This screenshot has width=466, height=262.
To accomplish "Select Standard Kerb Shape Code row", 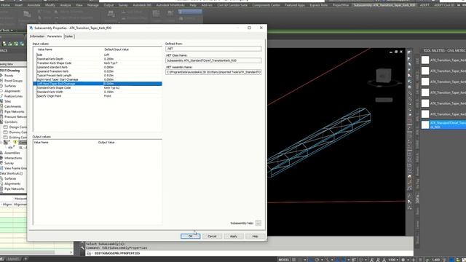I will point(98,88).
